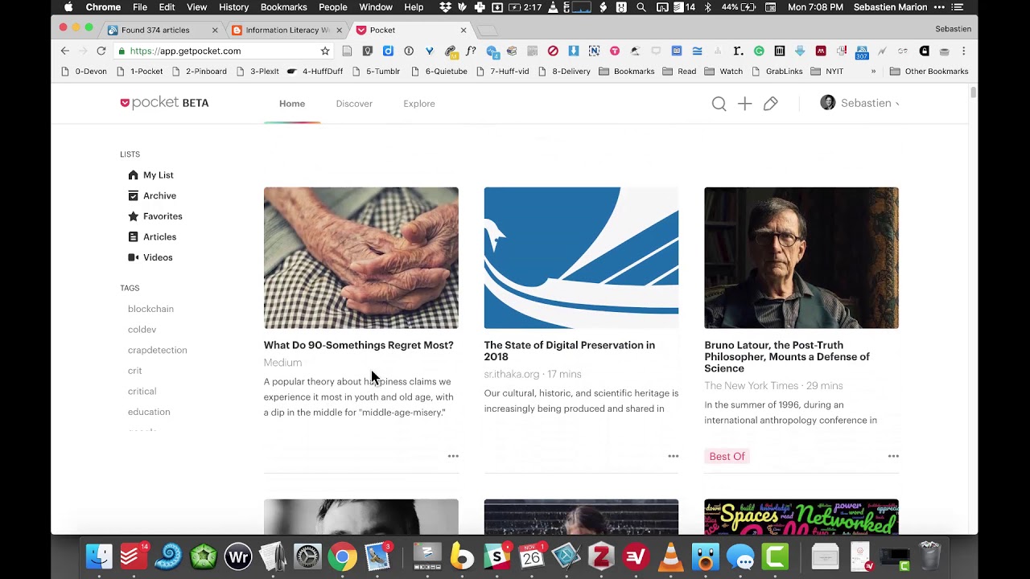Select the critical tag

(x=142, y=392)
